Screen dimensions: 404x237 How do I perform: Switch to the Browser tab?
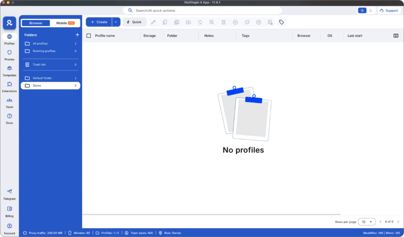[x=36, y=23]
